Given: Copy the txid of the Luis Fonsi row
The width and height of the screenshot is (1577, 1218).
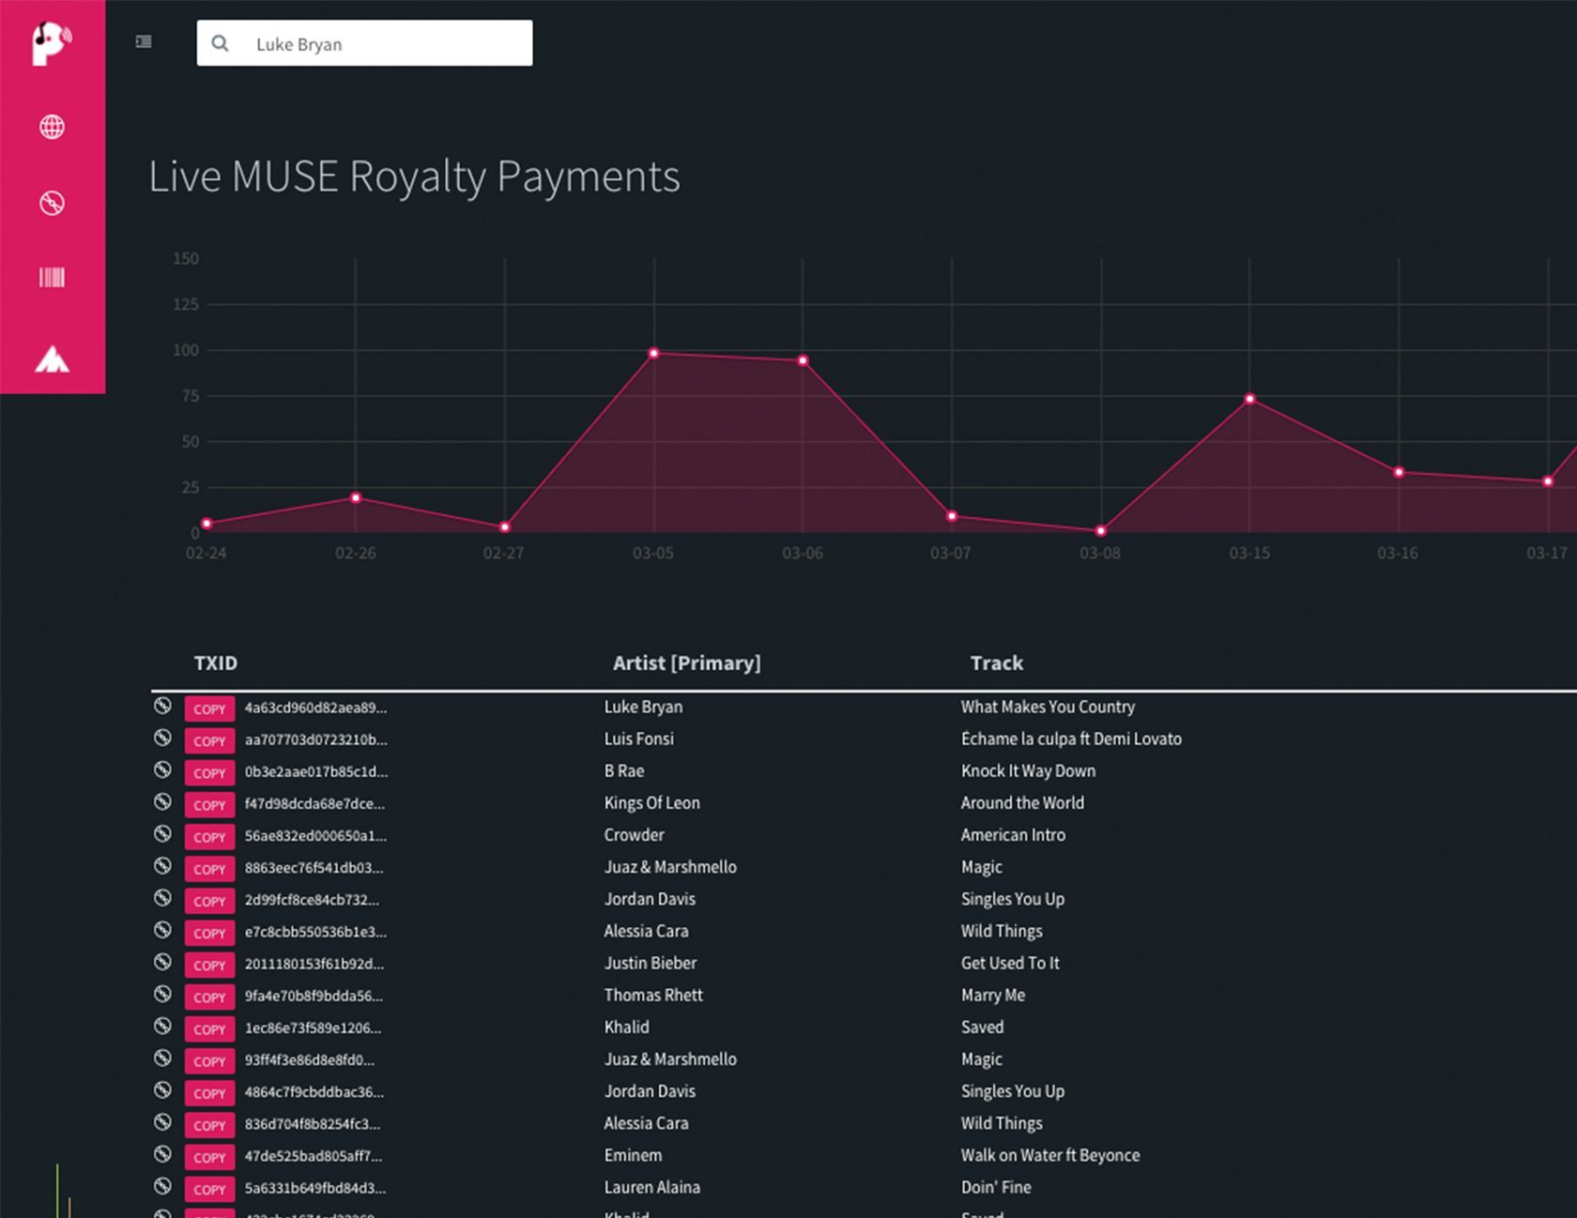Looking at the screenshot, I should pyautogui.click(x=209, y=740).
